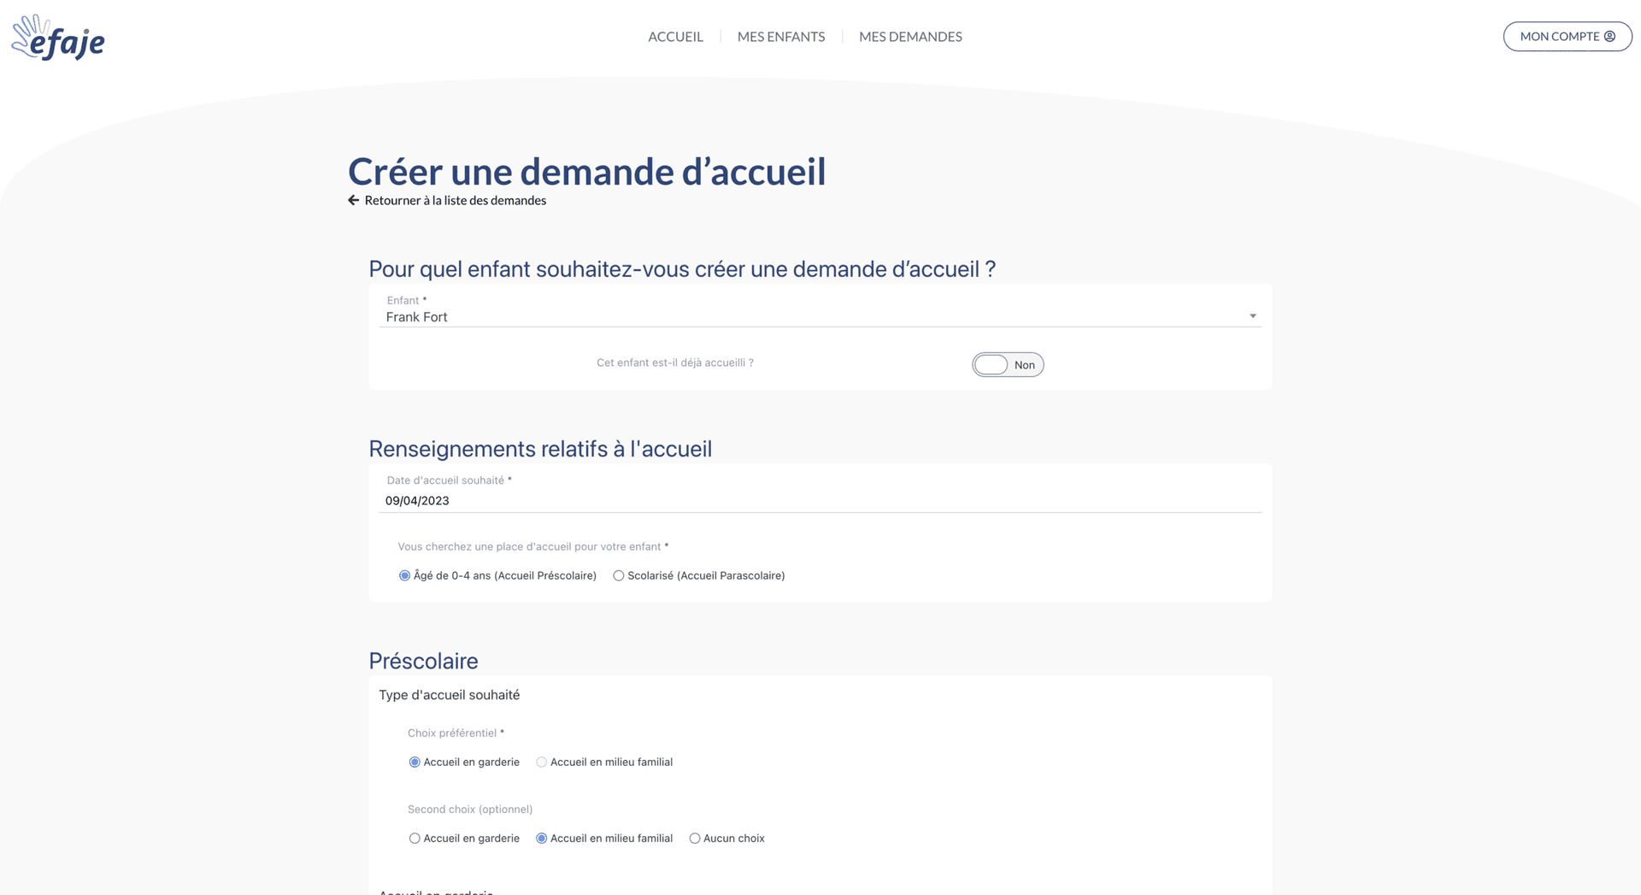Select Accueil en garderie as second choice

tap(415, 839)
